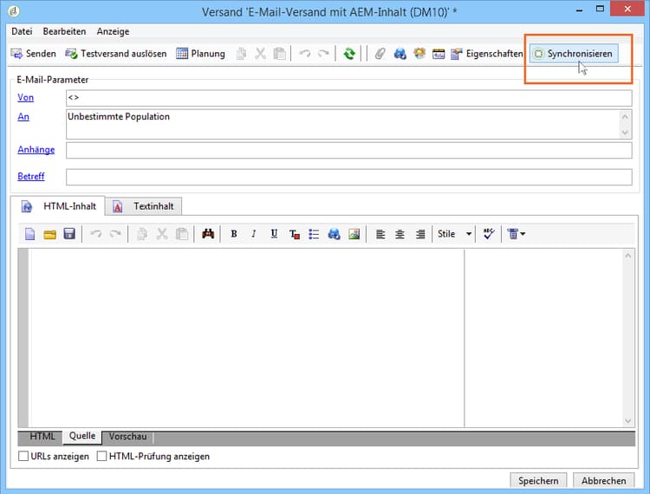Viewport: 650px width, 494px height.
Task: Click the top toolbar paste clipboard icon
Action: [x=280, y=54]
